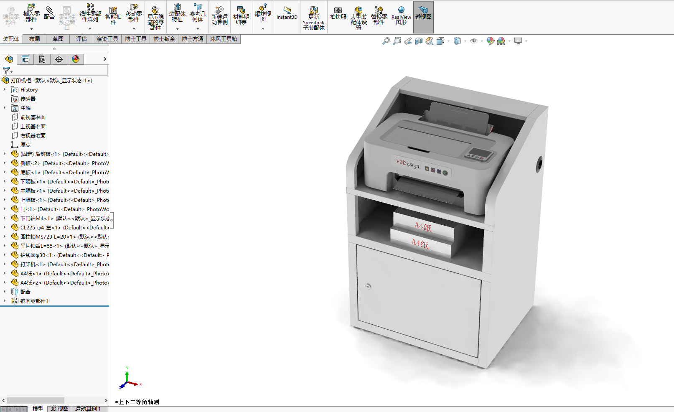Screen dimensions: 674x412
Task: Expand the 打印机<1> component node
Action: pos(5,264)
